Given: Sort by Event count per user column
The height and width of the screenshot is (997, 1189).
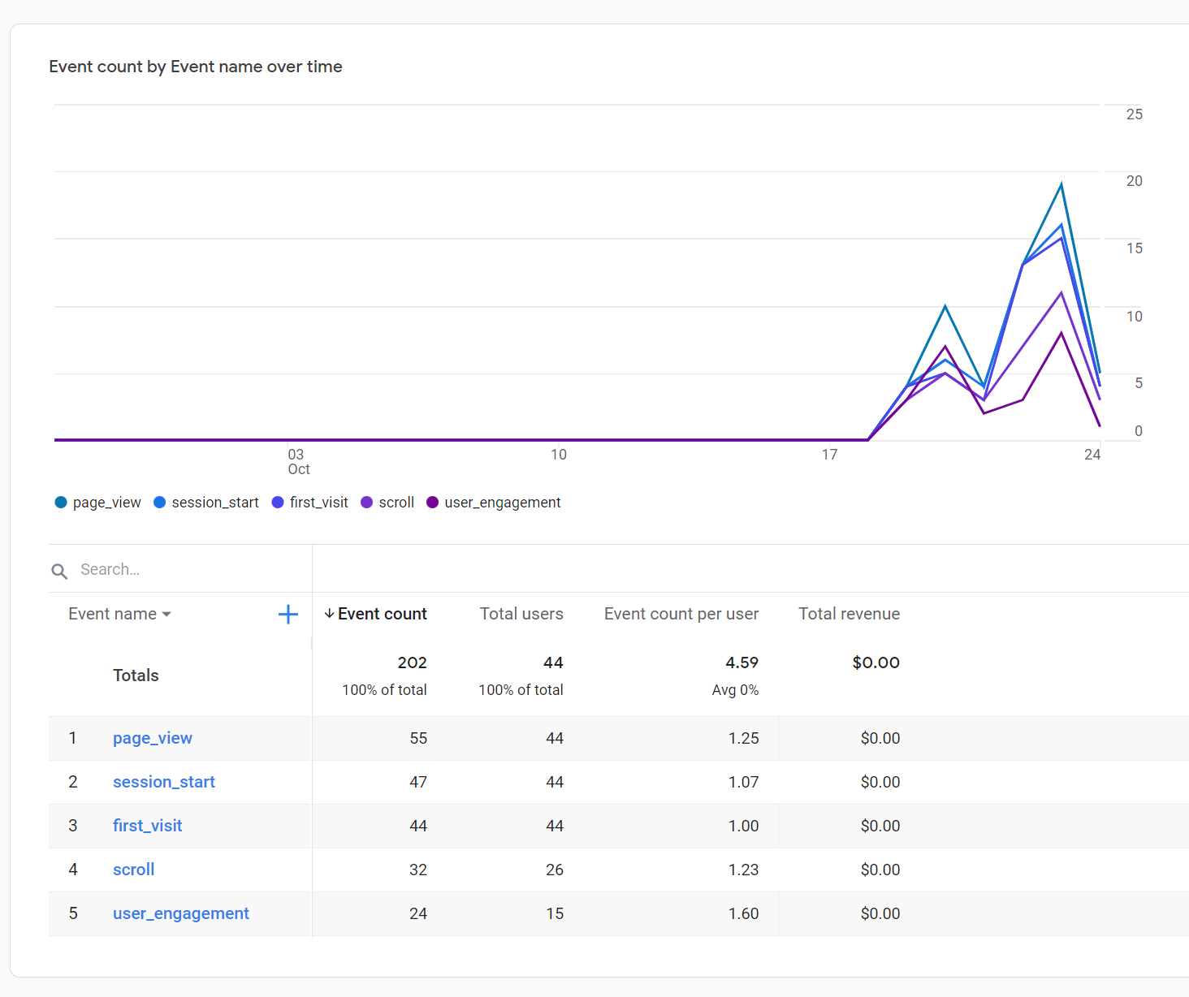Looking at the screenshot, I should coord(681,614).
